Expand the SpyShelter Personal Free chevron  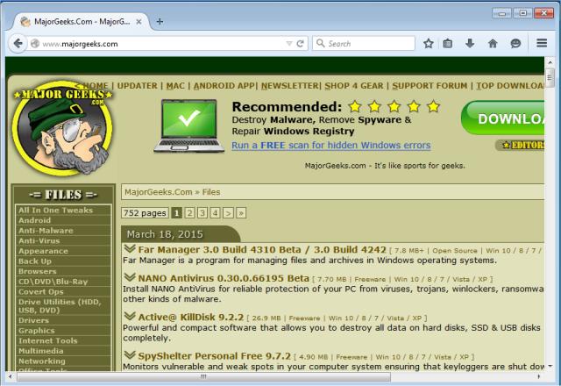coord(130,354)
